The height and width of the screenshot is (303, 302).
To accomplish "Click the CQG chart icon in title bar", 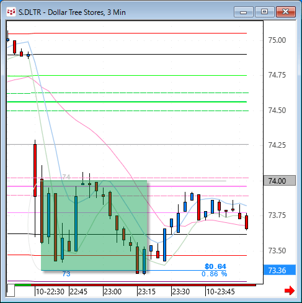I will point(11,12).
